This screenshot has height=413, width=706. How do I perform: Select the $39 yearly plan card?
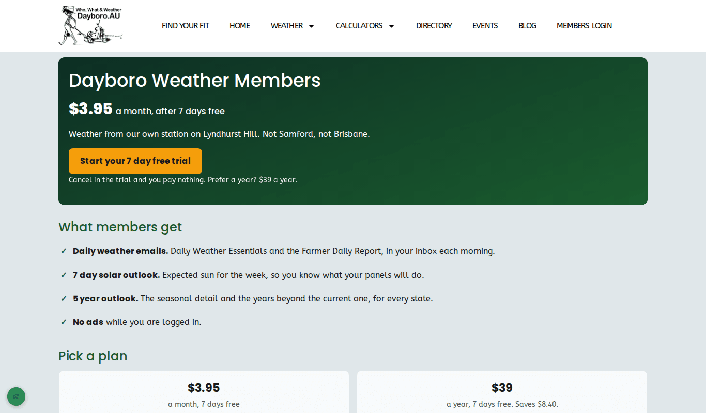(502, 392)
